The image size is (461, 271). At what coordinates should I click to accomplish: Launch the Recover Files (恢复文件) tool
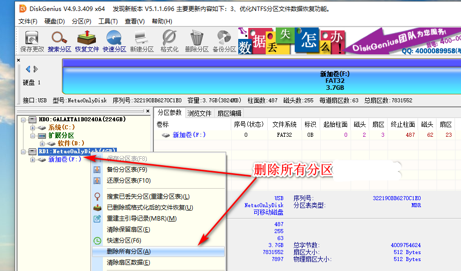87,41
